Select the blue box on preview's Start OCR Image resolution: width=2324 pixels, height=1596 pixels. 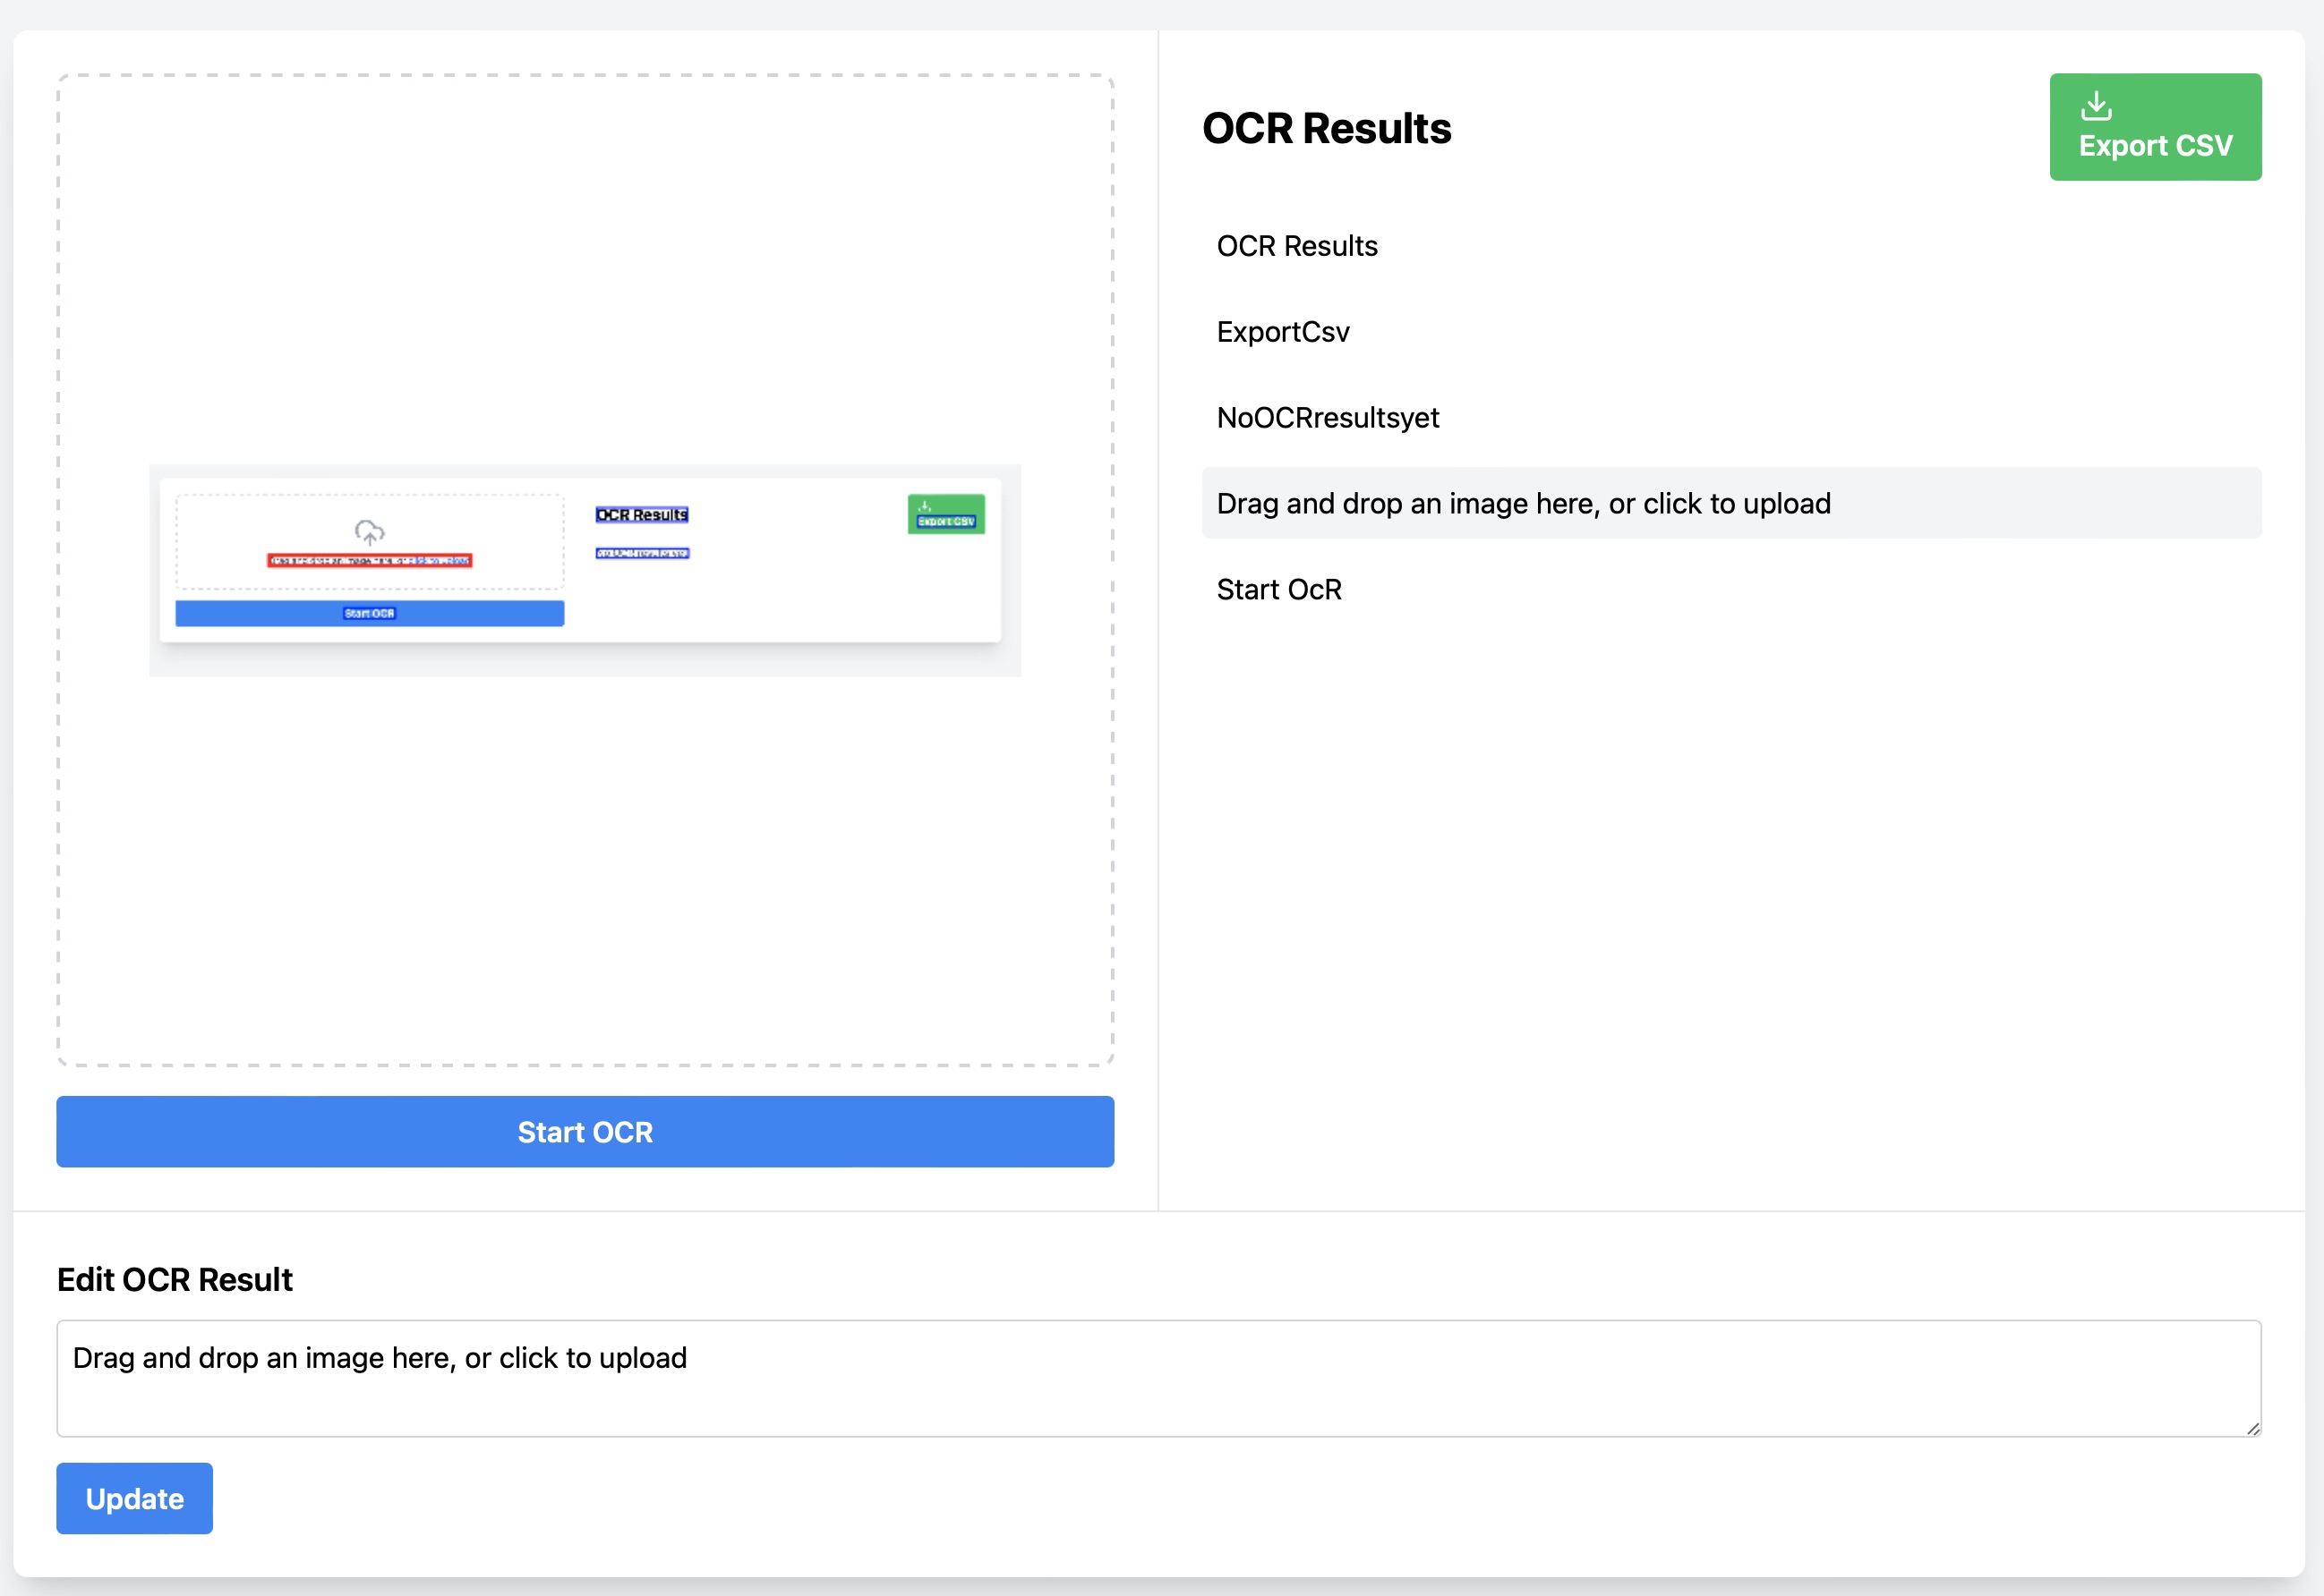369,613
